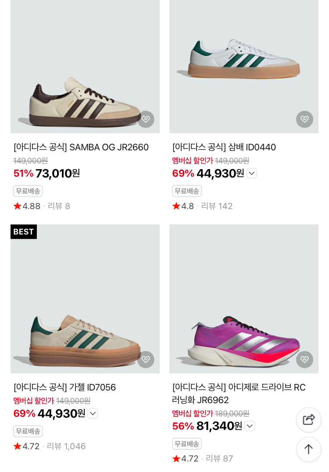Toggle wishlist heart on 아디제로 드라이브 RC
This screenshot has width=329, height=472.
[x=304, y=359]
